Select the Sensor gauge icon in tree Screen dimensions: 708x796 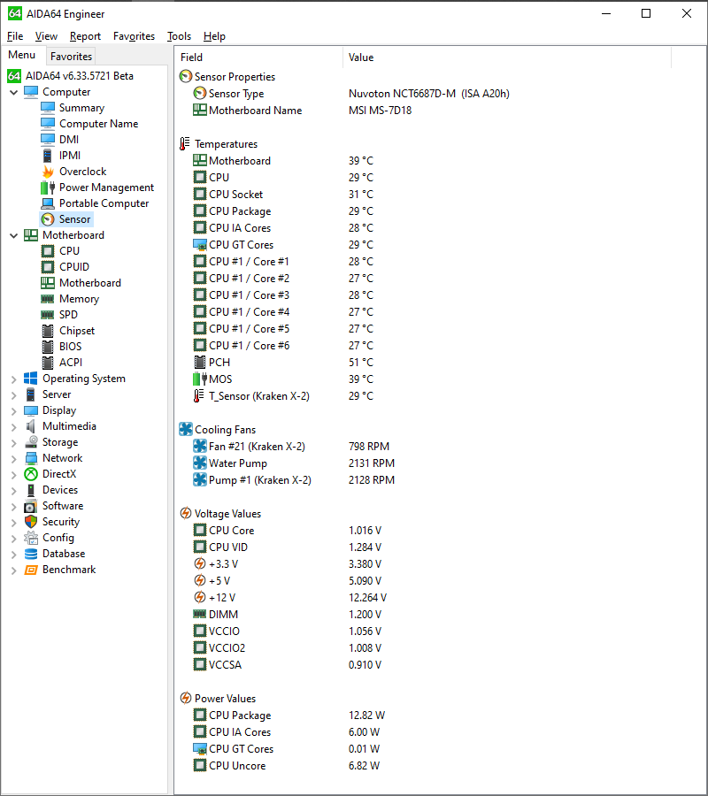pyautogui.click(x=48, y=219)
